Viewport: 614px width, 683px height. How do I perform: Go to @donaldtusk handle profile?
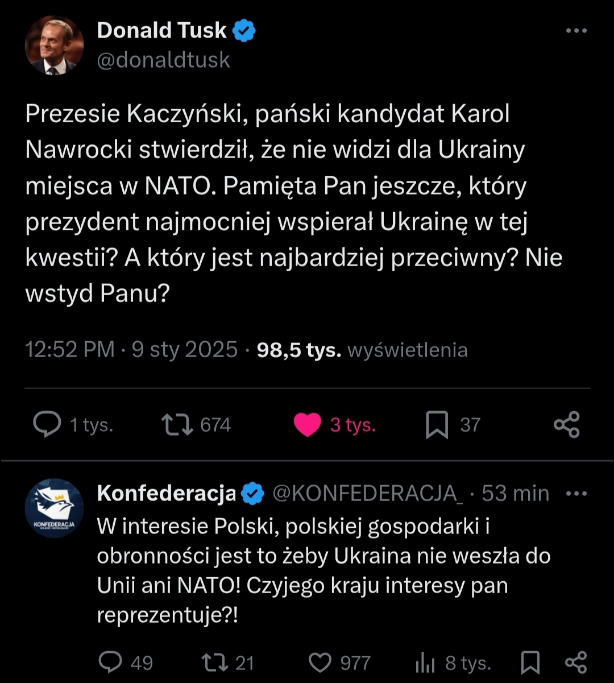click(x=164, y=59)
